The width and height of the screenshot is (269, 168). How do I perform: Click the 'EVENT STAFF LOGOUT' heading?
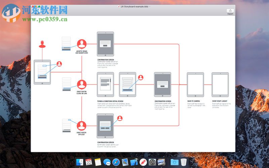point(220,101)
